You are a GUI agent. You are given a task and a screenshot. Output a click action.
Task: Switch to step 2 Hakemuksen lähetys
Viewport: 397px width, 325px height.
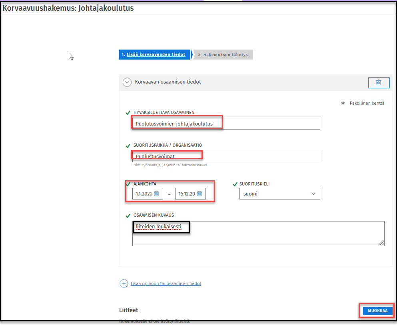(223, 55)
